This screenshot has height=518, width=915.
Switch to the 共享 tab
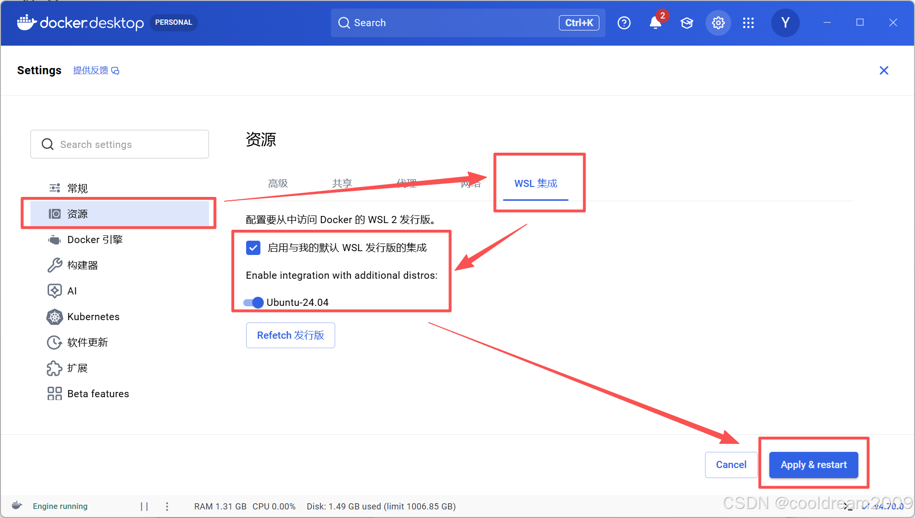[342, 184]
